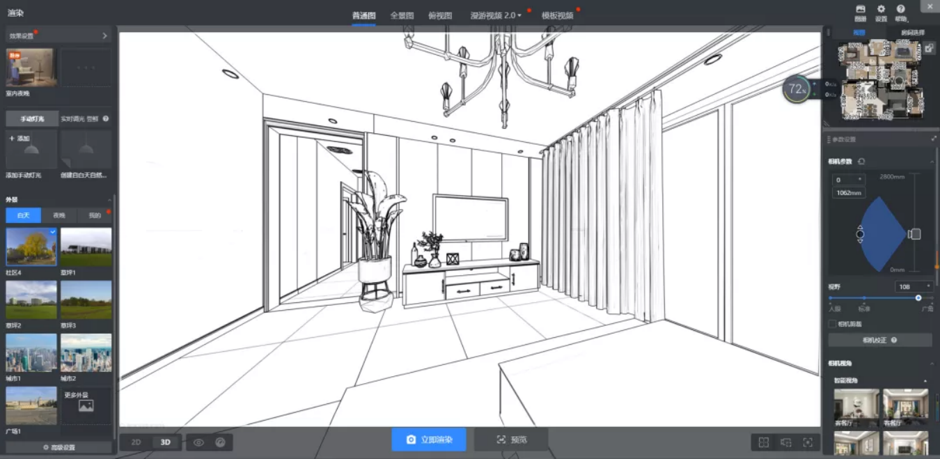This screenshot has width=940, height=459.
Task: Select the 室内夜晚 effect thumbnail
Action: [x=31, y=68]
